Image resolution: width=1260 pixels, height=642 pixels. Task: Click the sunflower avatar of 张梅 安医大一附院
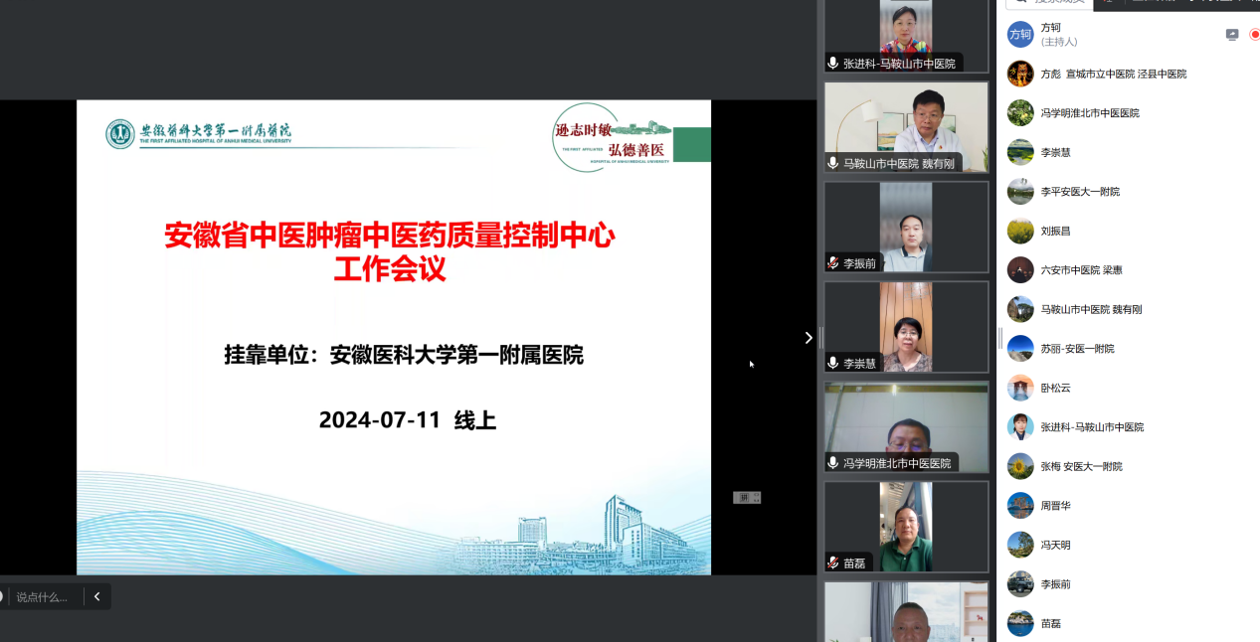point(1020,466)
